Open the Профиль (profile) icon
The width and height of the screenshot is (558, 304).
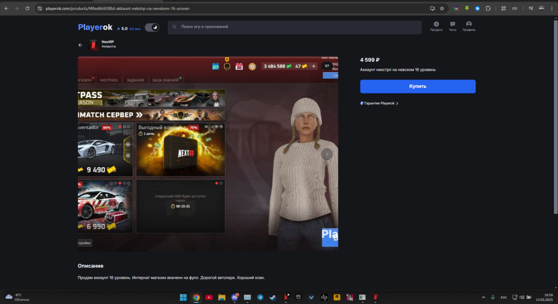[x=469, y=26]
